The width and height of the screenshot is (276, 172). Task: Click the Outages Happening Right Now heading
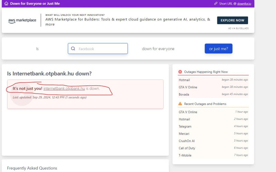206,72
